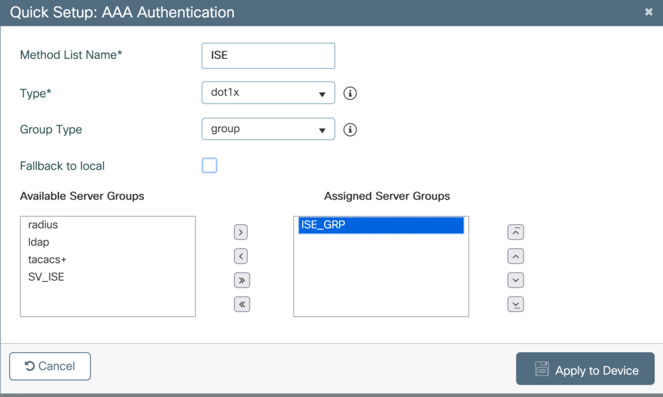Show info tooltip next to Group Type
Image resolution: width=663 pixels, height=397 pixels.
[350, 130]
